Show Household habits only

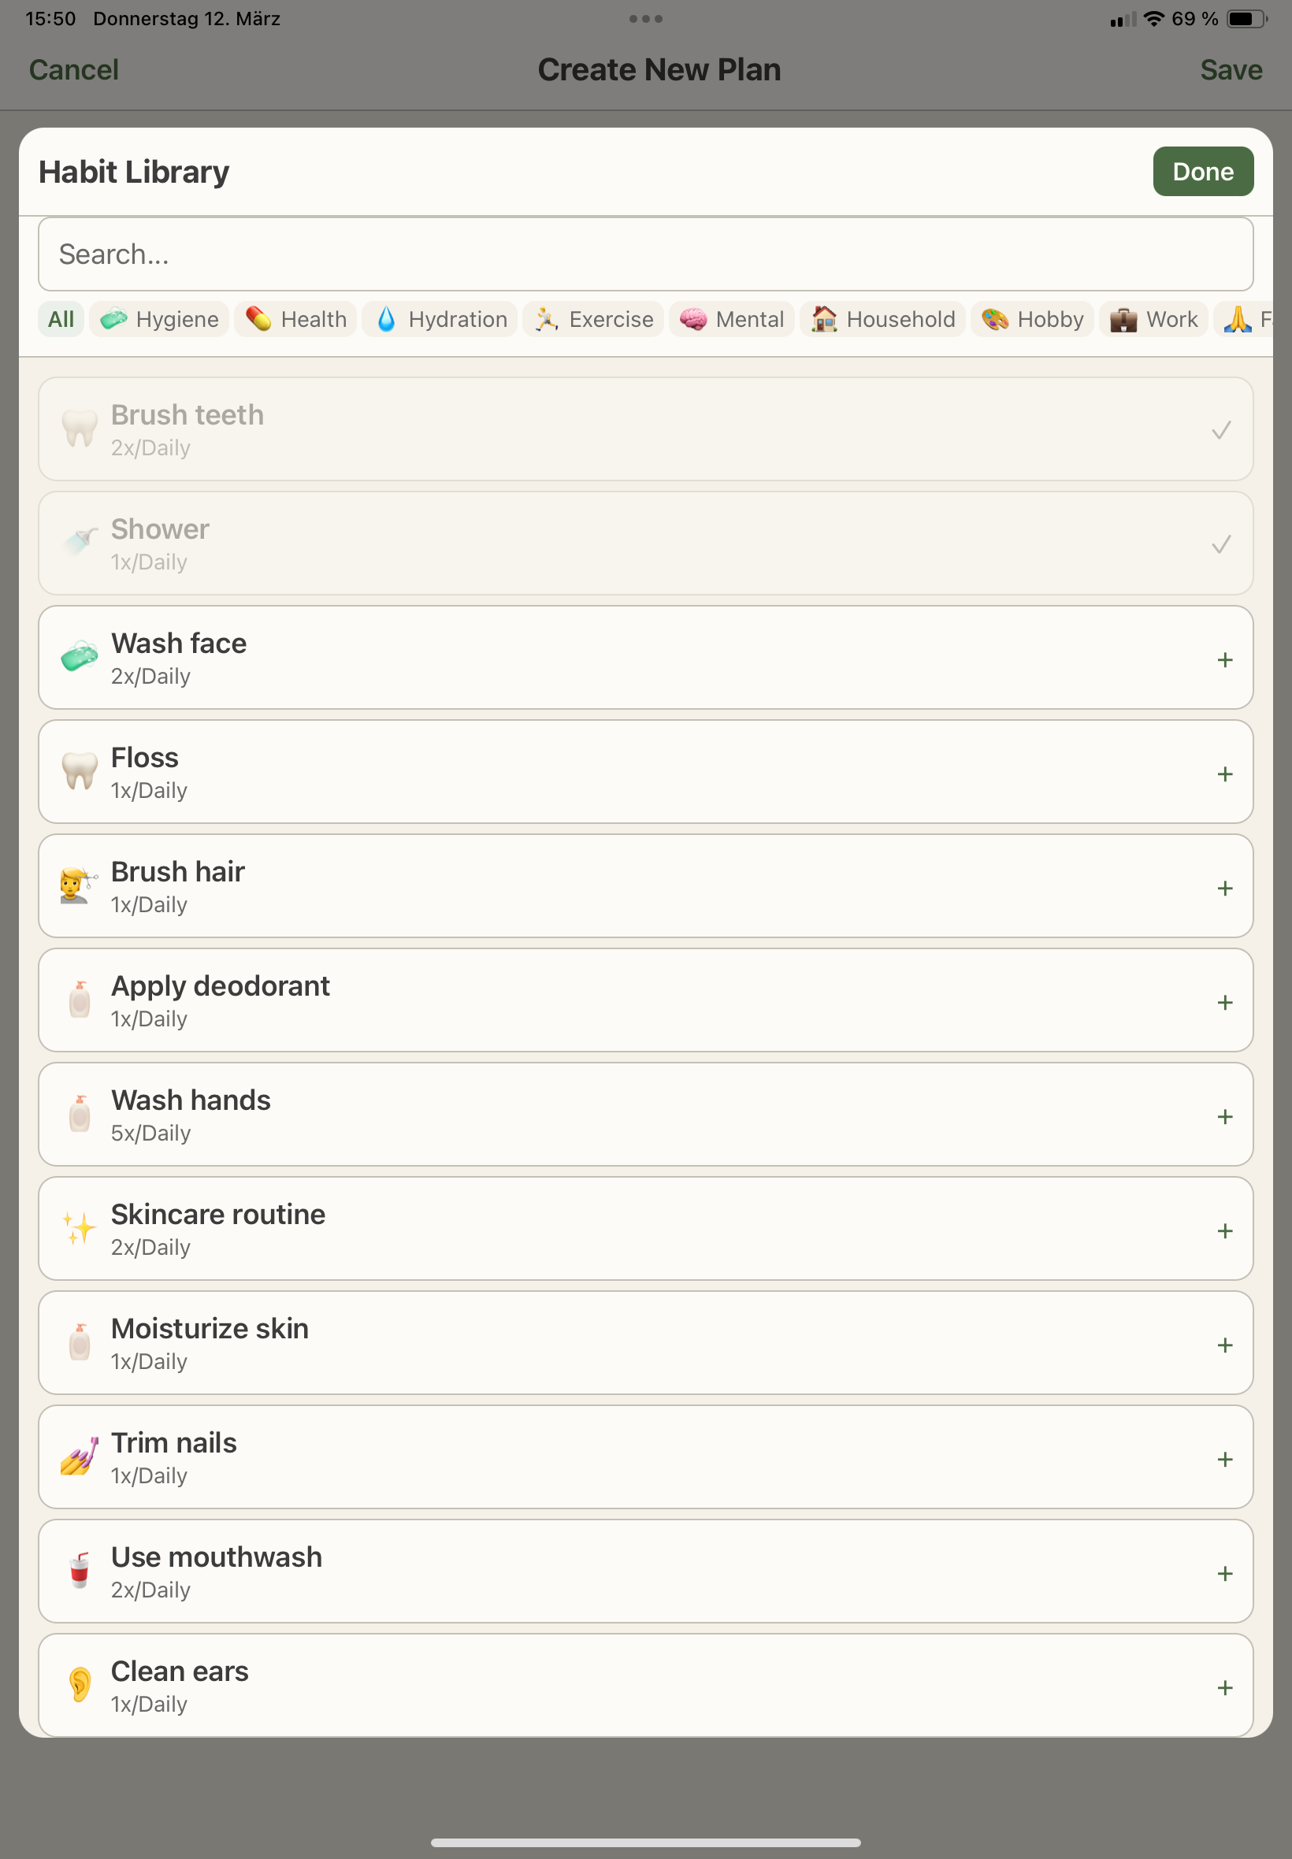(882, 319)
